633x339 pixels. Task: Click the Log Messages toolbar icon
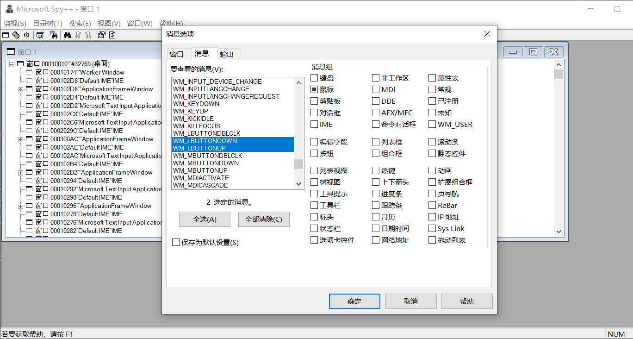pyautogui.click(x=40, y=35)
